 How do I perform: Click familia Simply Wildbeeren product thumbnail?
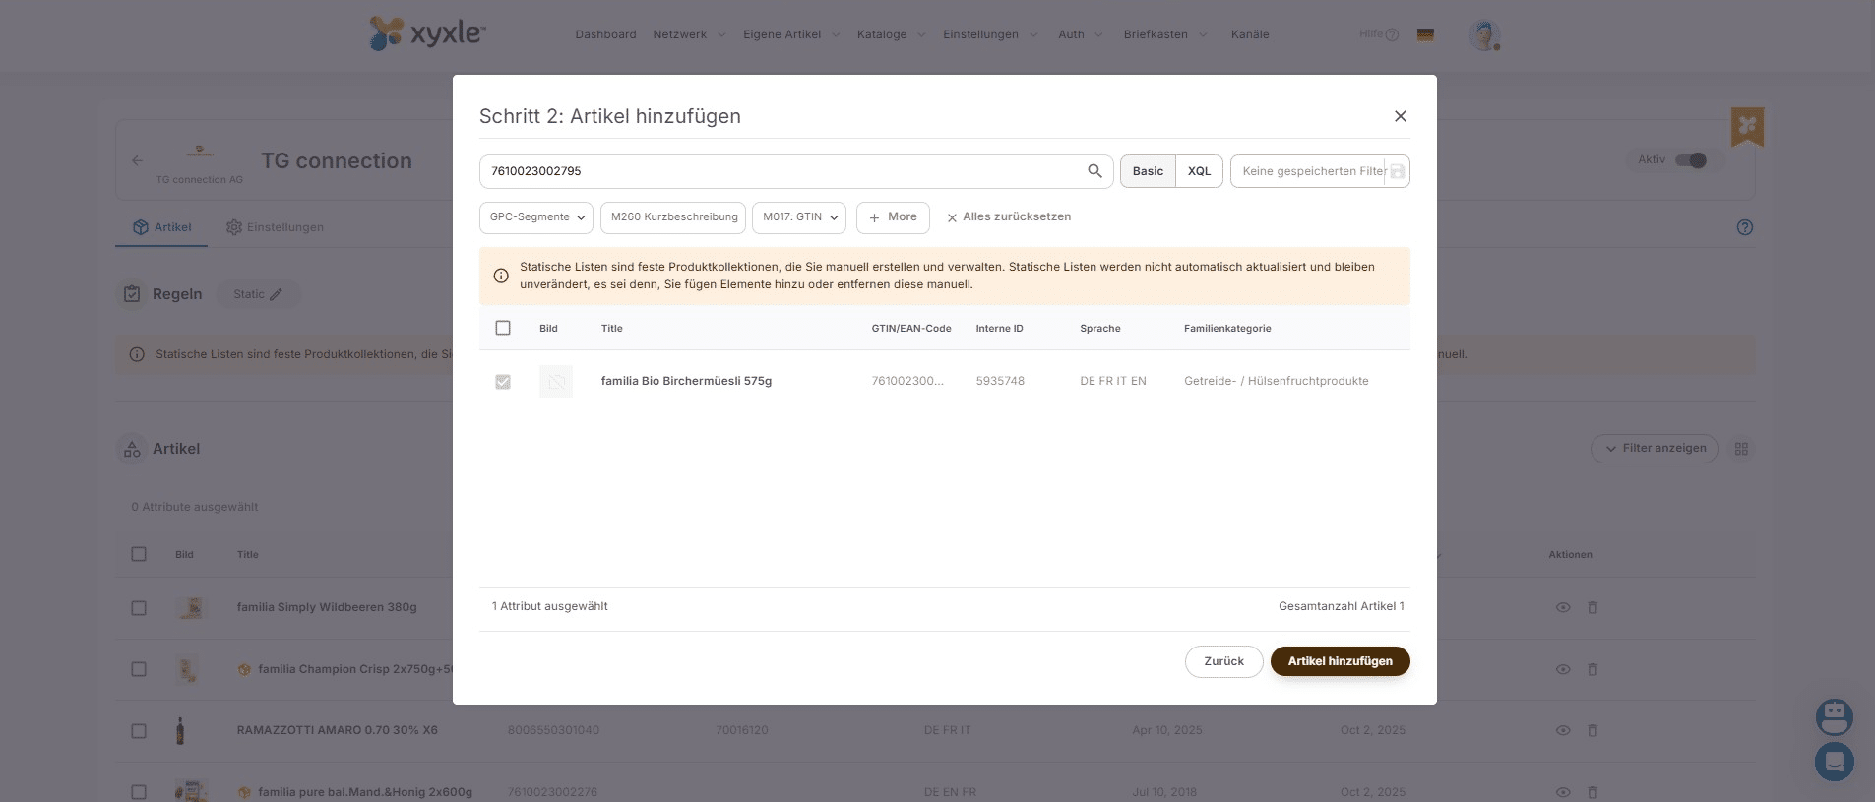pos(193,608)
